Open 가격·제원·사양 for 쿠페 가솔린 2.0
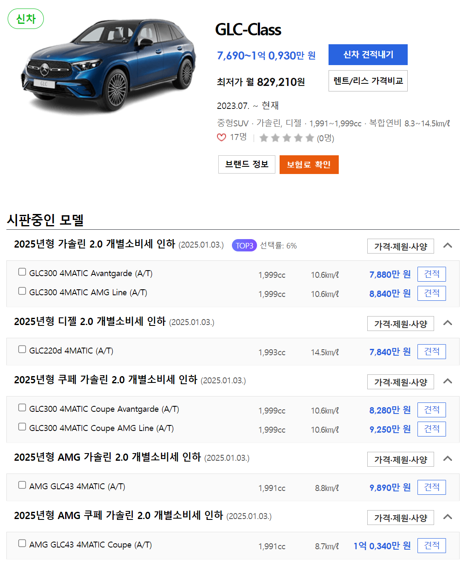Viewport: 466px width, 562px height. 400,382
